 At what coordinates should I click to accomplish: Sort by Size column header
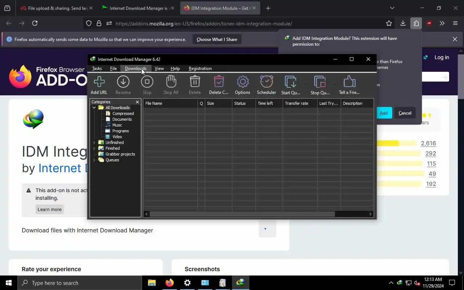219,103
